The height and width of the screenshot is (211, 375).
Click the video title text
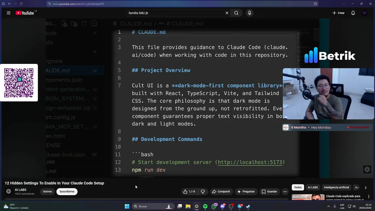click(x=54, y=183)
